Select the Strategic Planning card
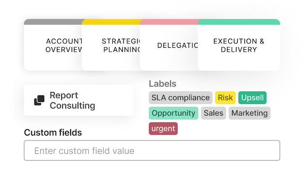Viewport: 304px width, 180px height. (x=111, y=45)
